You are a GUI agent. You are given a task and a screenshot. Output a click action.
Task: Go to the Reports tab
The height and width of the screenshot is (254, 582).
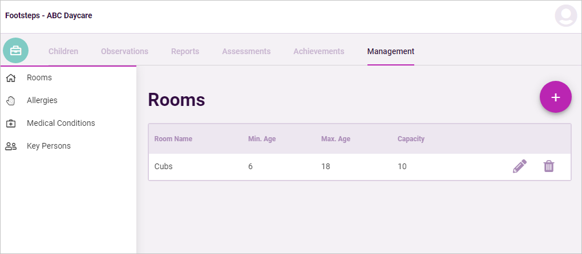pos(185,51)
